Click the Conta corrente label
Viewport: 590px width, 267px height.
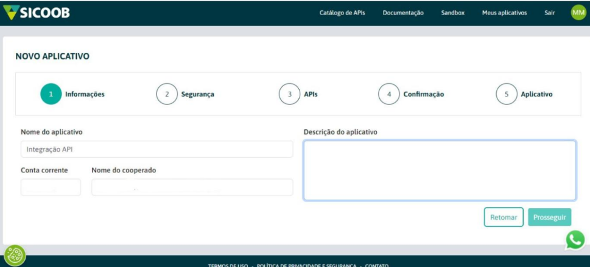click(x=44, y=171)
